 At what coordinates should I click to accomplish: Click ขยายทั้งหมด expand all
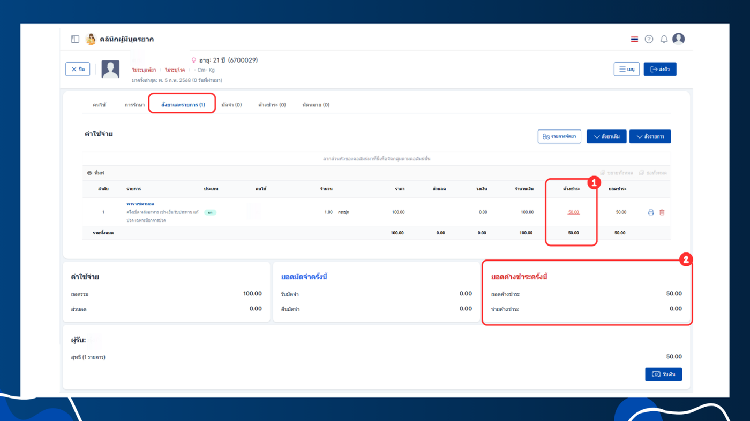[x=617, y=173]
